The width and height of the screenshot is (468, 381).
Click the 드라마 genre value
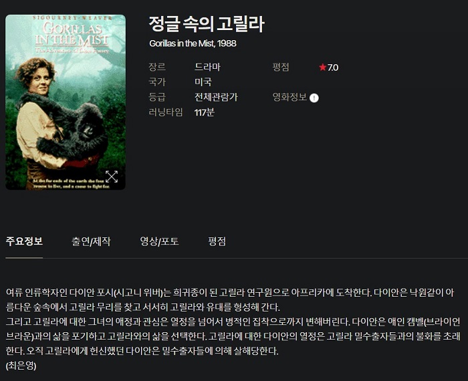[207, 67]
